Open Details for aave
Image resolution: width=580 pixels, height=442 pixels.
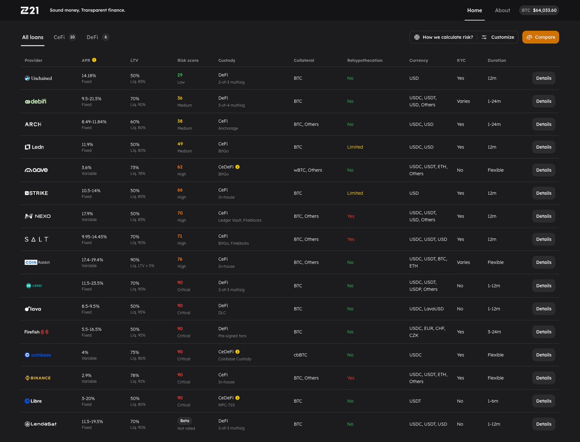544,170
